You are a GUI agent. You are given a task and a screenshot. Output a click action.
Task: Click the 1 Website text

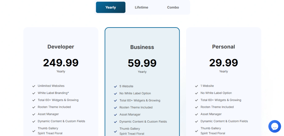207,86
